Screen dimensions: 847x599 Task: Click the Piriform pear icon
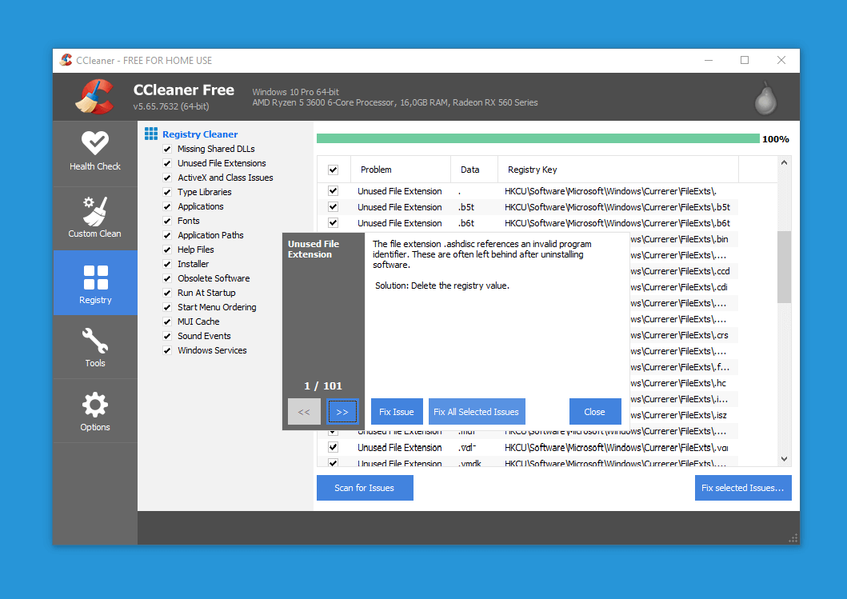pyautogui.click(x=765, y=98)
